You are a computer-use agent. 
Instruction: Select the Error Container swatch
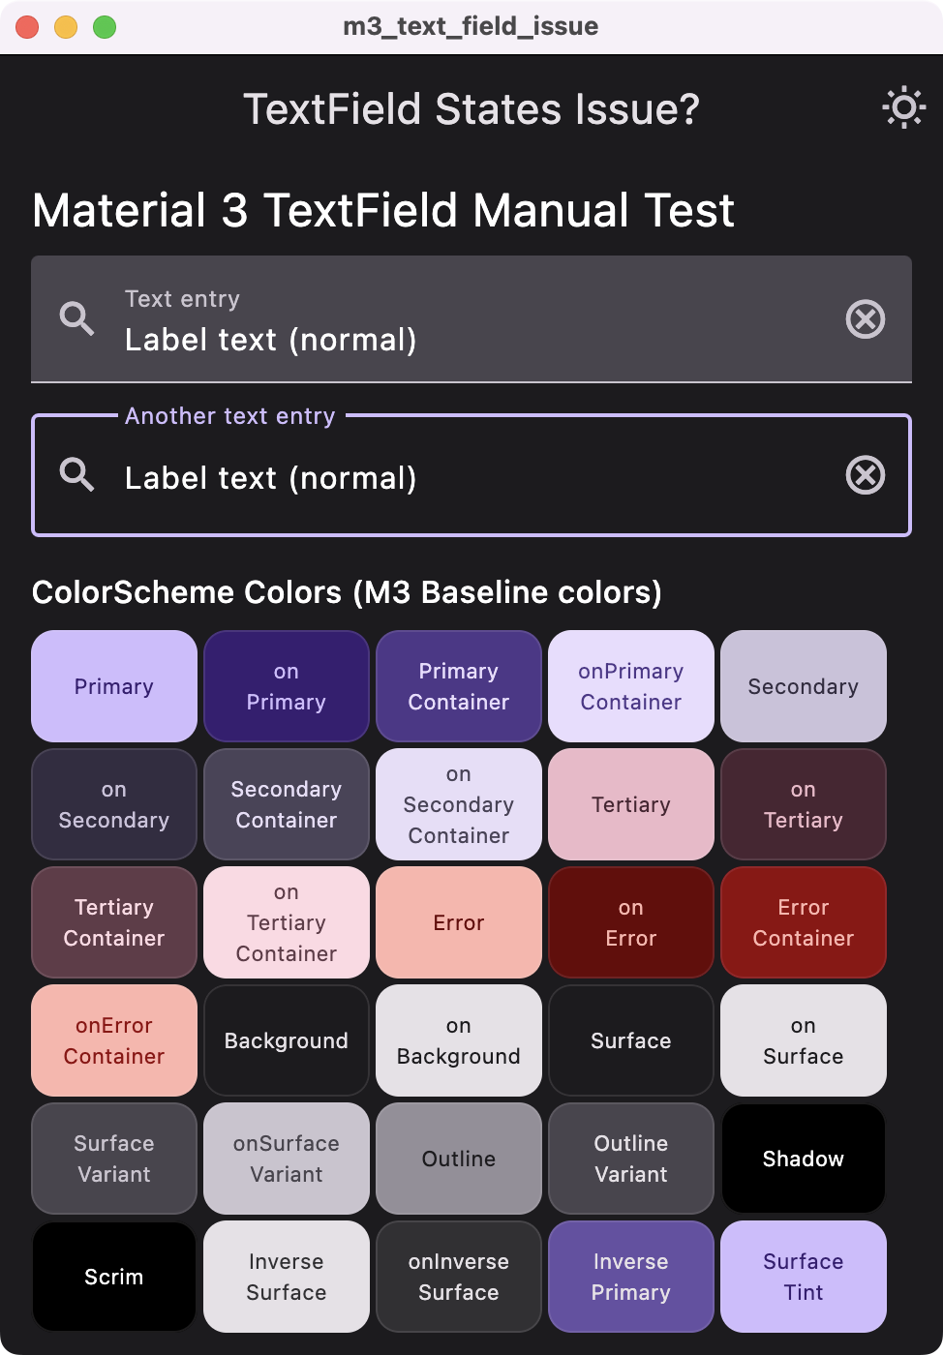click(803, 922)
